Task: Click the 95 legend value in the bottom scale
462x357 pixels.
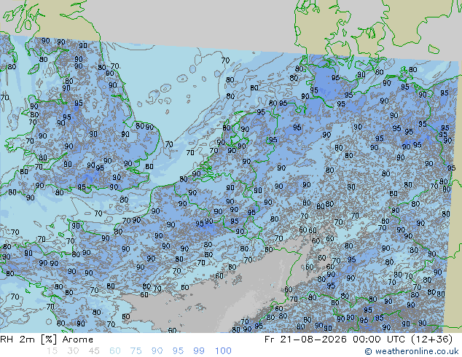Action: coord(178,351)
